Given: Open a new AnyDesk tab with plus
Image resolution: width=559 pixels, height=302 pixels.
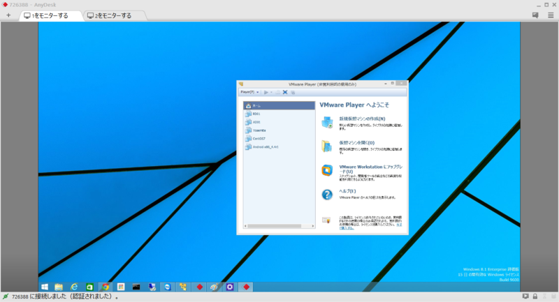Looking at the screenshot, I should pos(8,15).
